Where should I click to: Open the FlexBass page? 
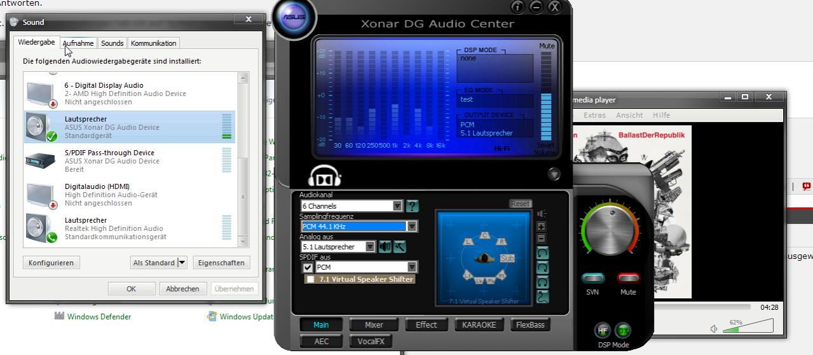530,324
